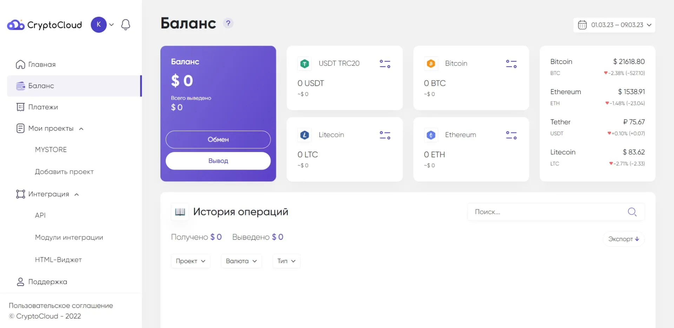Open settings icon on Litecoin wallet card

tap(385, 135)
